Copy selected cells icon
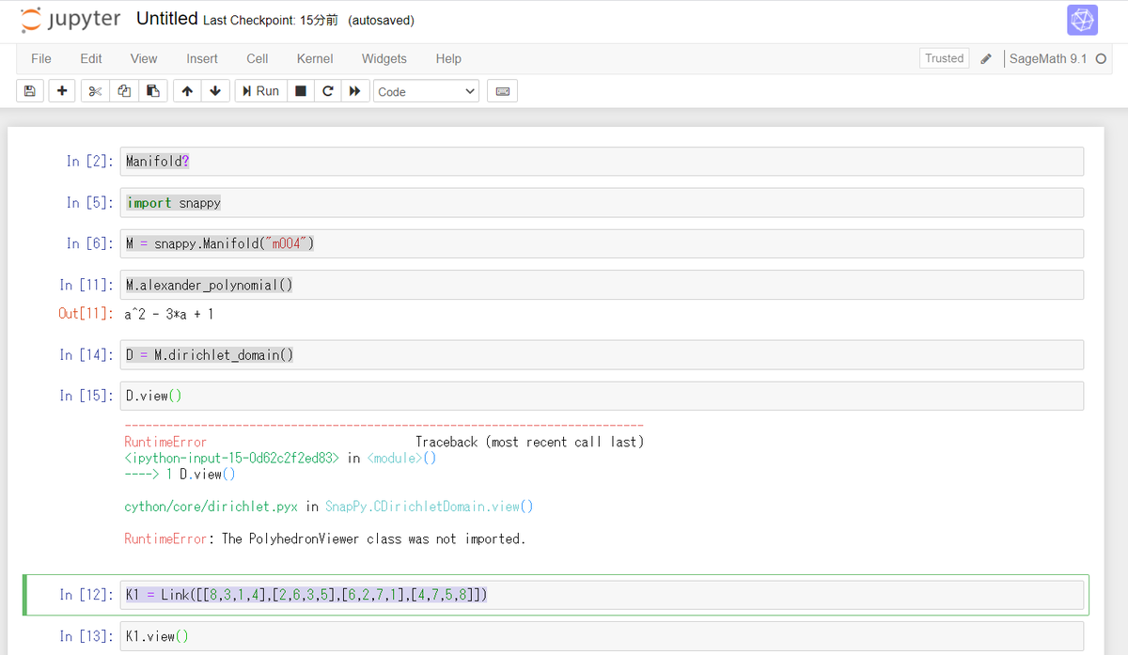The image size is (1128, 655). (124, 91)
